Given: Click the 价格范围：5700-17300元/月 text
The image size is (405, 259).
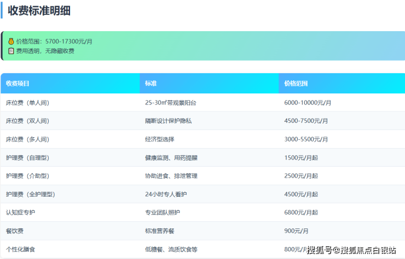Looking at the screenshot, I should point(54,41).
